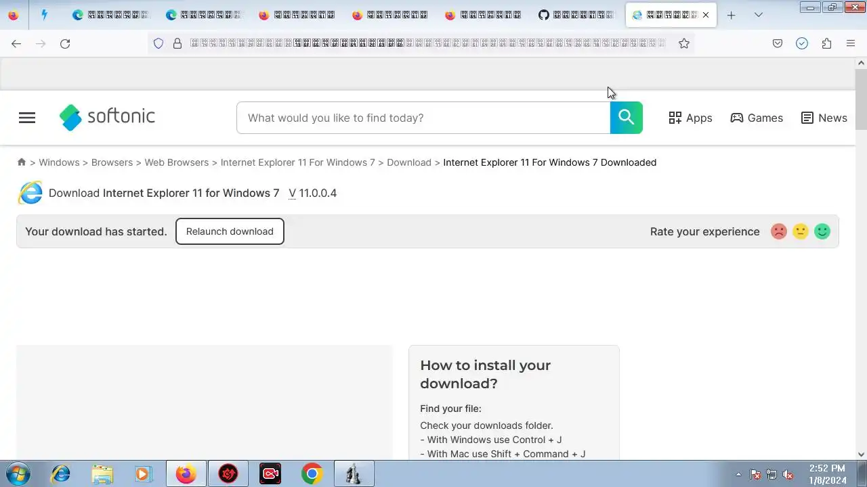Viewport: 867px width, 487px height.
Task: Go back to the previous page
Action: point(16,43)
